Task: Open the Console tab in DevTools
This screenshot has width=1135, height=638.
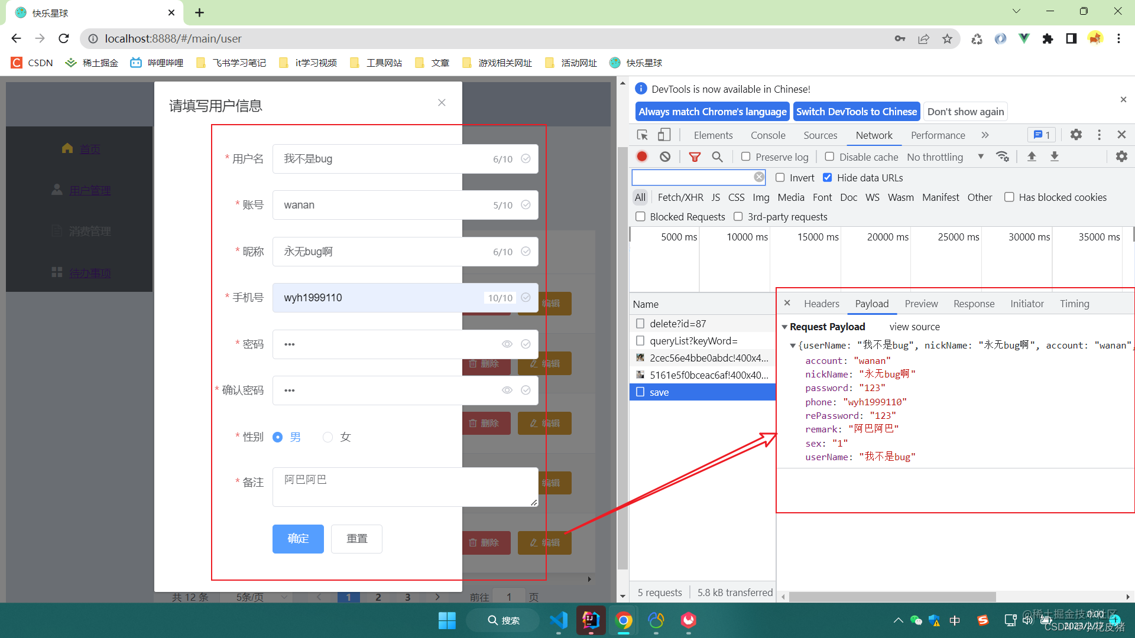Action: [x=767, y=135]
